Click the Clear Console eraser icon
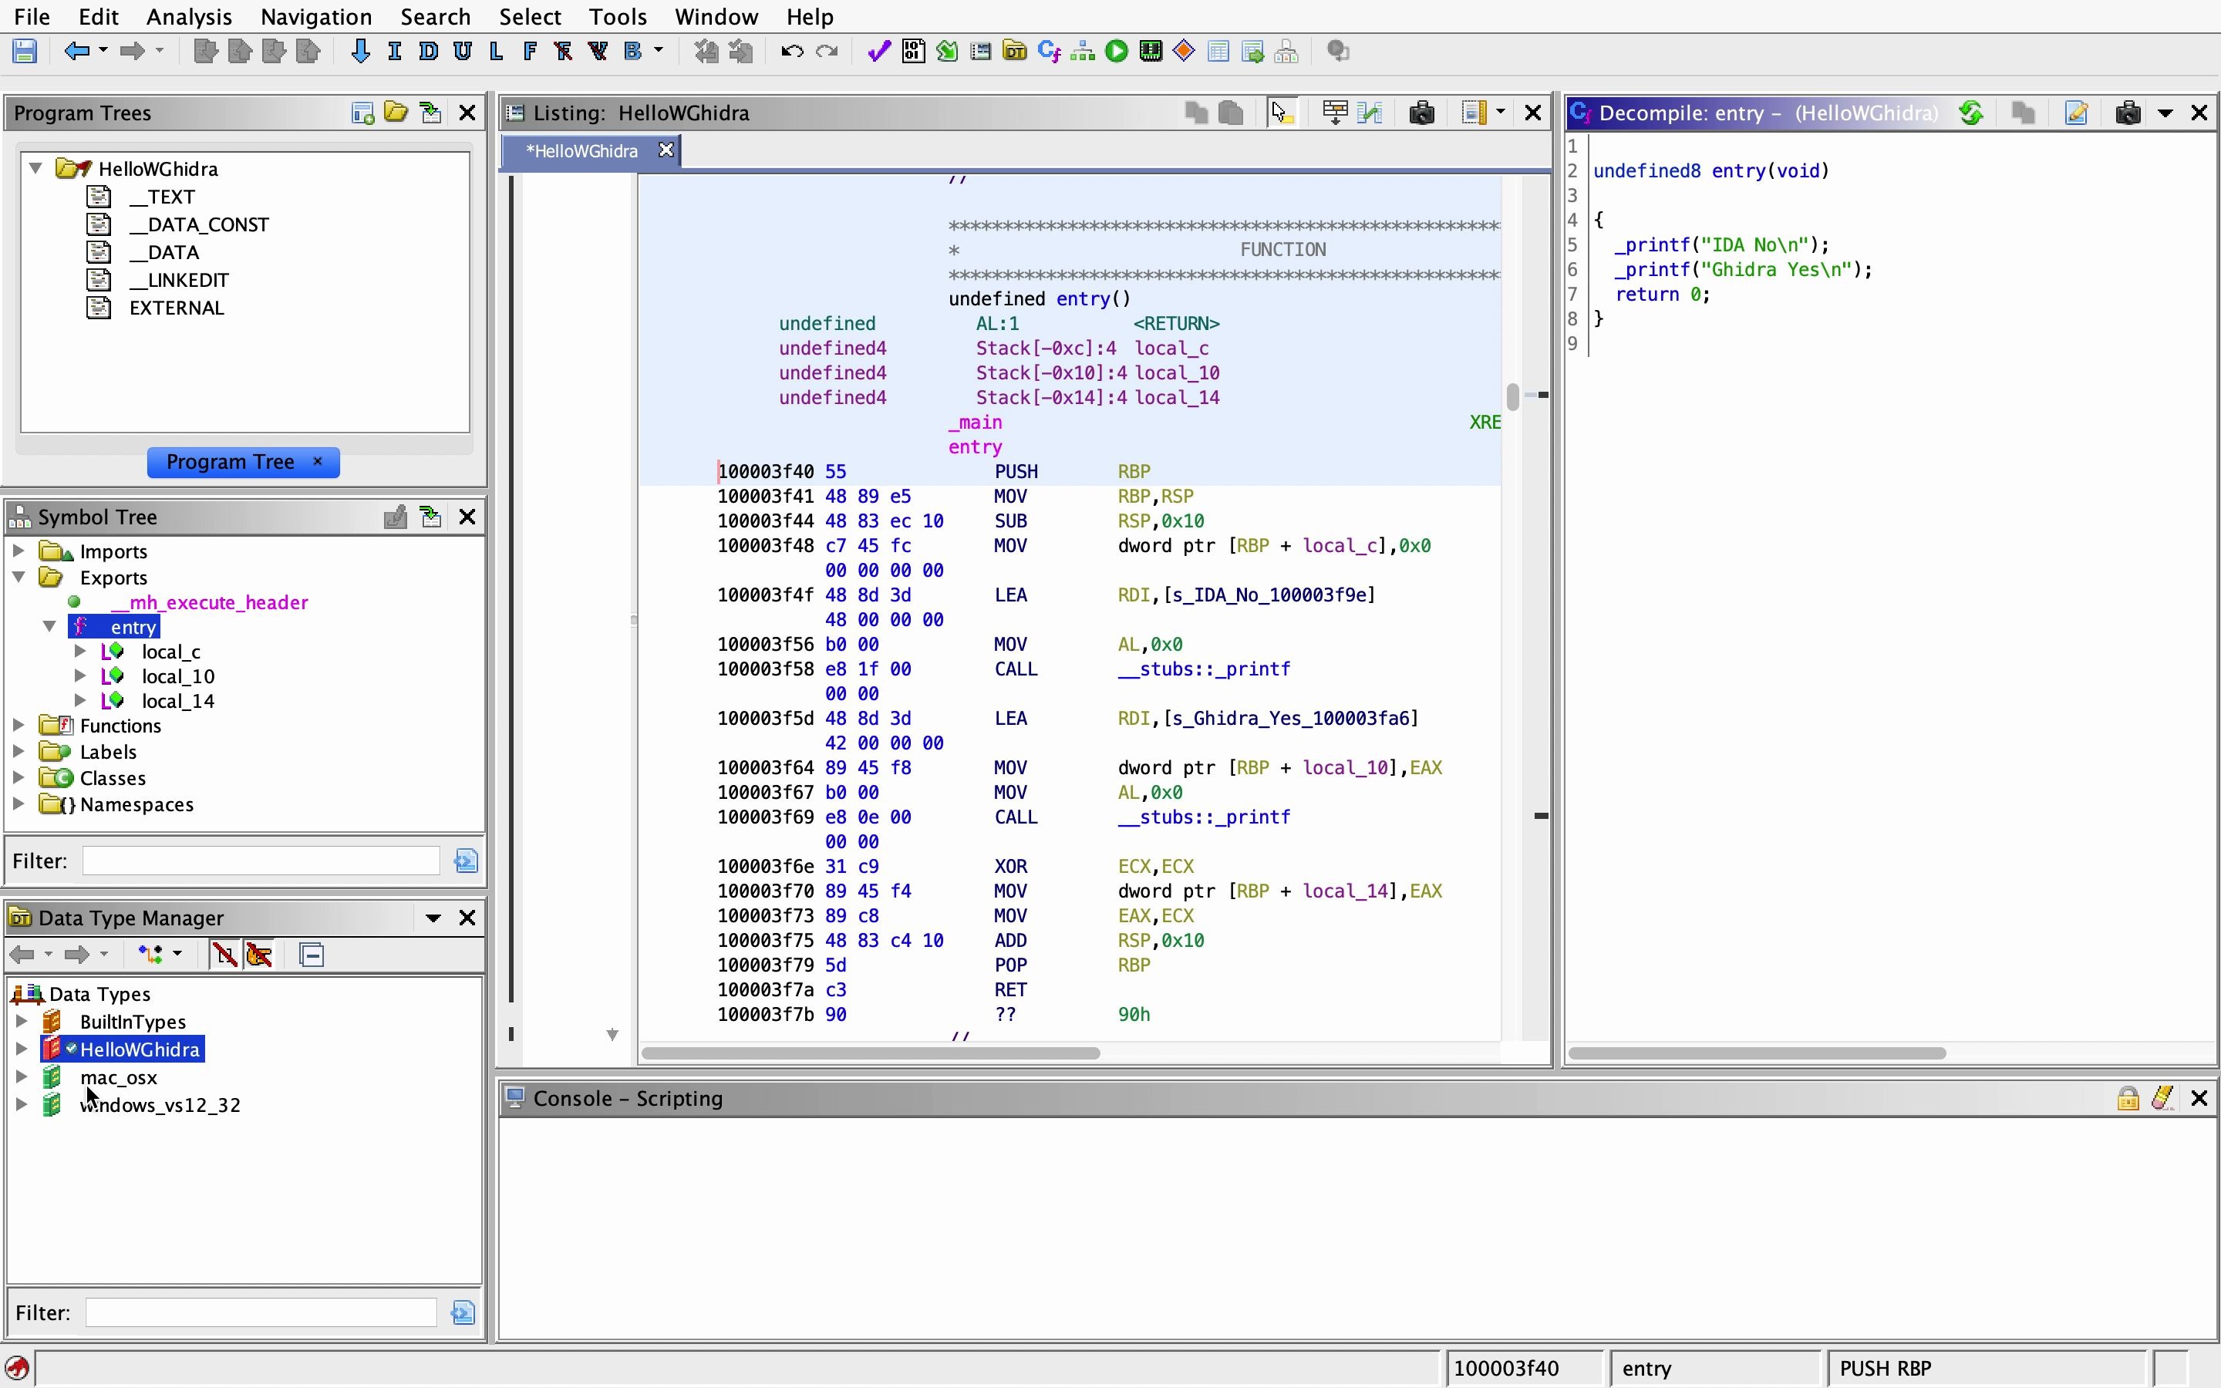Viewport: 2221px width, 1388px height. (x=2162, y=1098)
